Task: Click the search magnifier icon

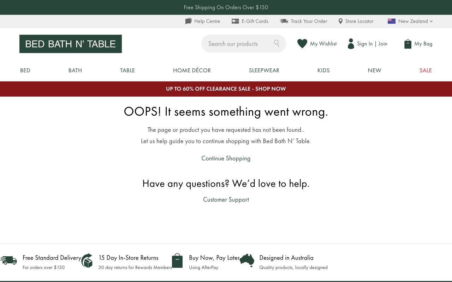Action: [x=276, y=43]
